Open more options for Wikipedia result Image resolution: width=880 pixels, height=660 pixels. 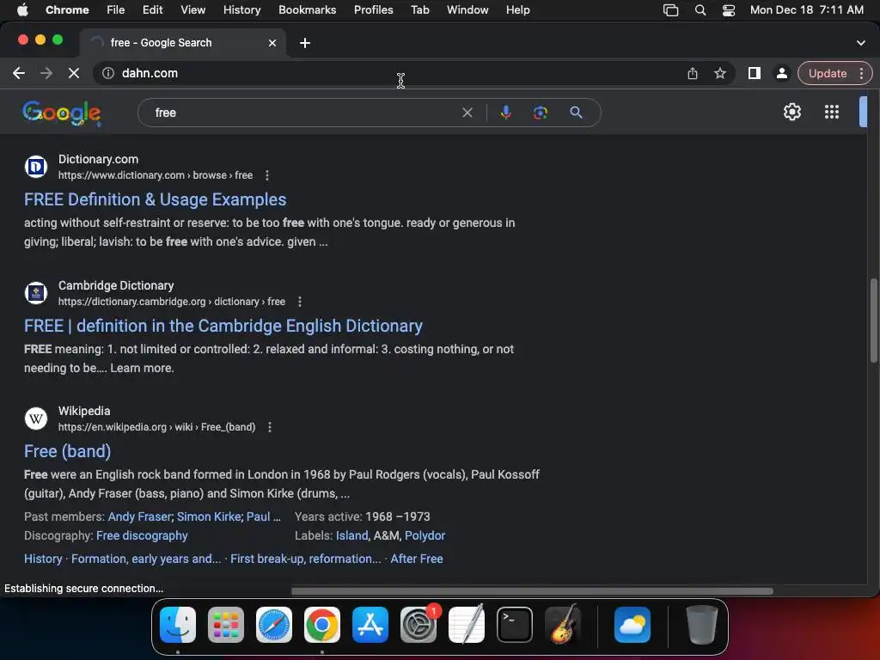pyautogui.click(x=270, y=427)
